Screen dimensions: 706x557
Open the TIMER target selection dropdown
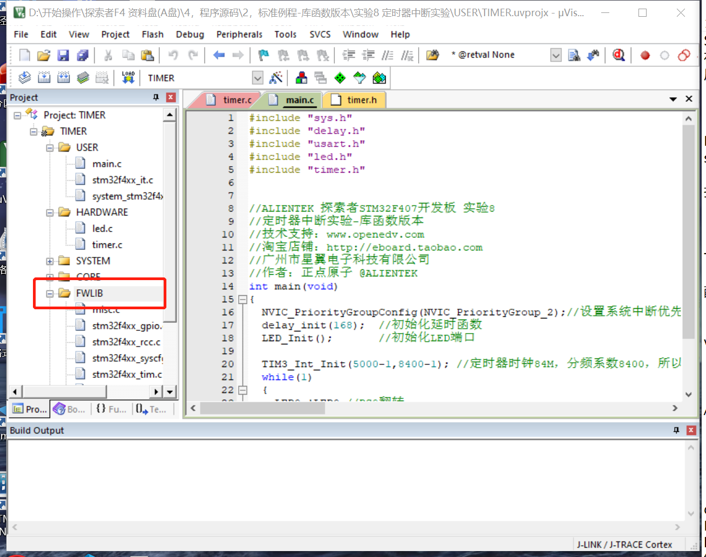(x=258, y=78)
